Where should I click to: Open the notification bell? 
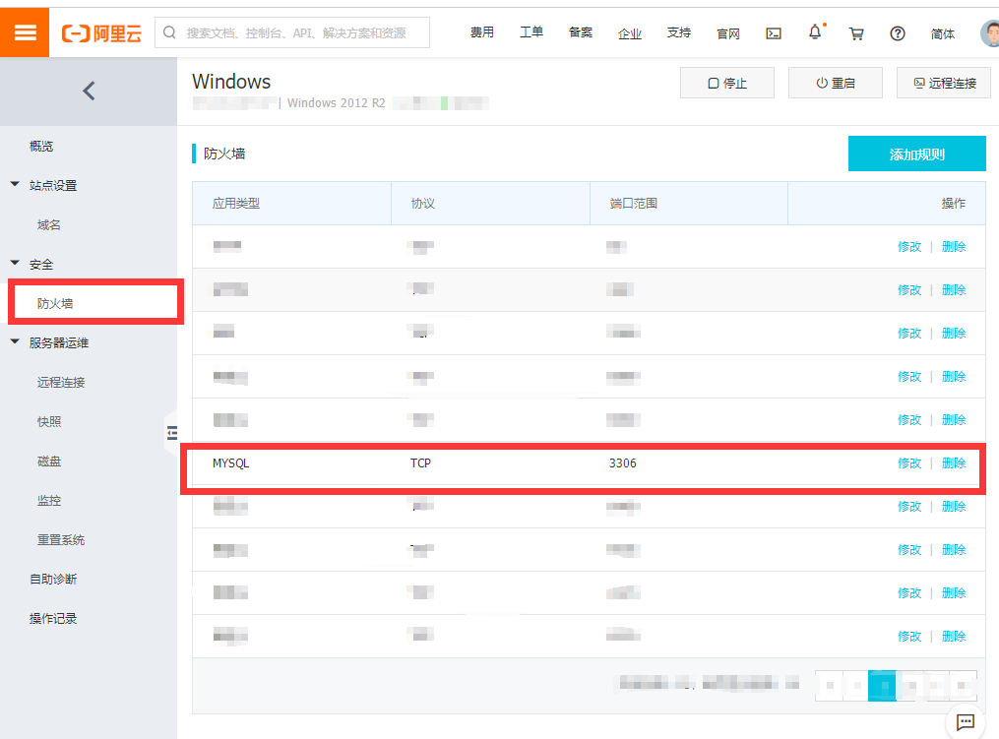815,32
